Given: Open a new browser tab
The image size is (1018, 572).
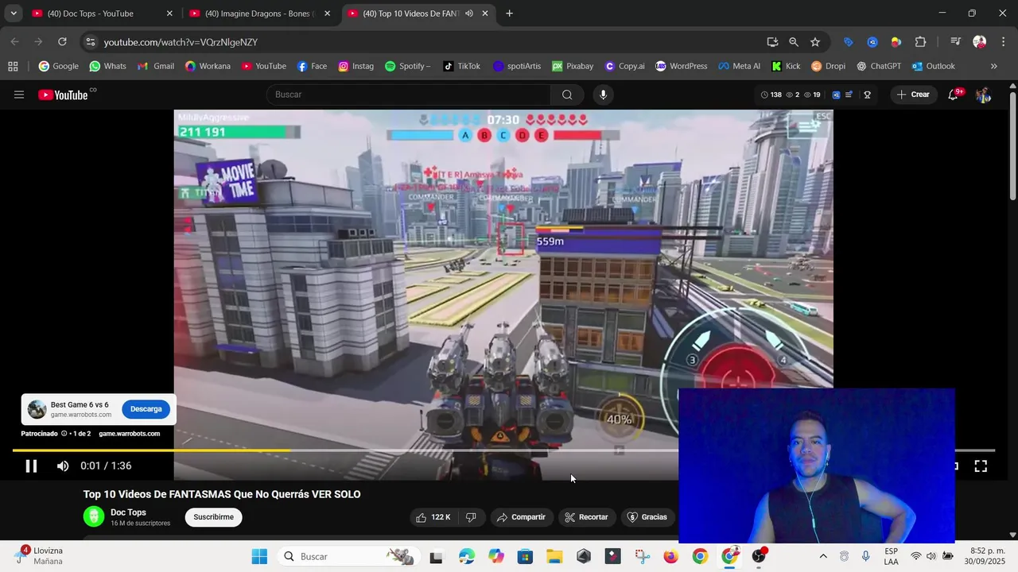Looking at the screenshot, I should pyautogui.click(x=509, y=14).
